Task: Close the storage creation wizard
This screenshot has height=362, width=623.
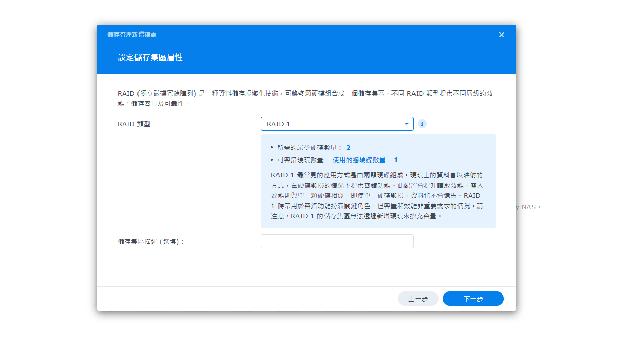Action: tap(502, 35)
